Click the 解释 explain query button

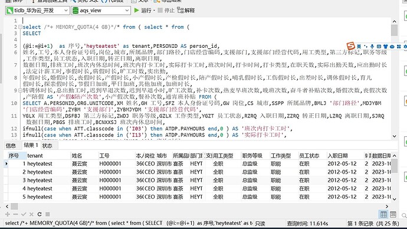186,11
